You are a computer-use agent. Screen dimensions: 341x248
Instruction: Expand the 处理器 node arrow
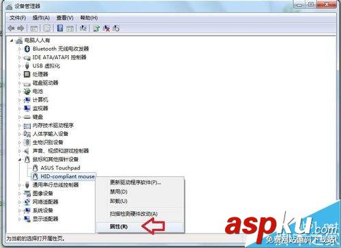click(x=20, y=74)
